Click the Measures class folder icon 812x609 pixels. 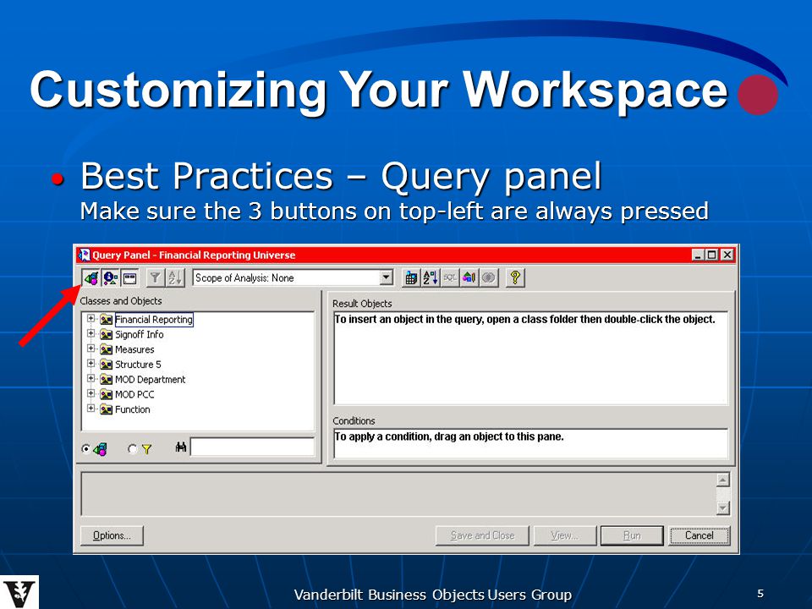pyautogui.click(x=107, y=349)
